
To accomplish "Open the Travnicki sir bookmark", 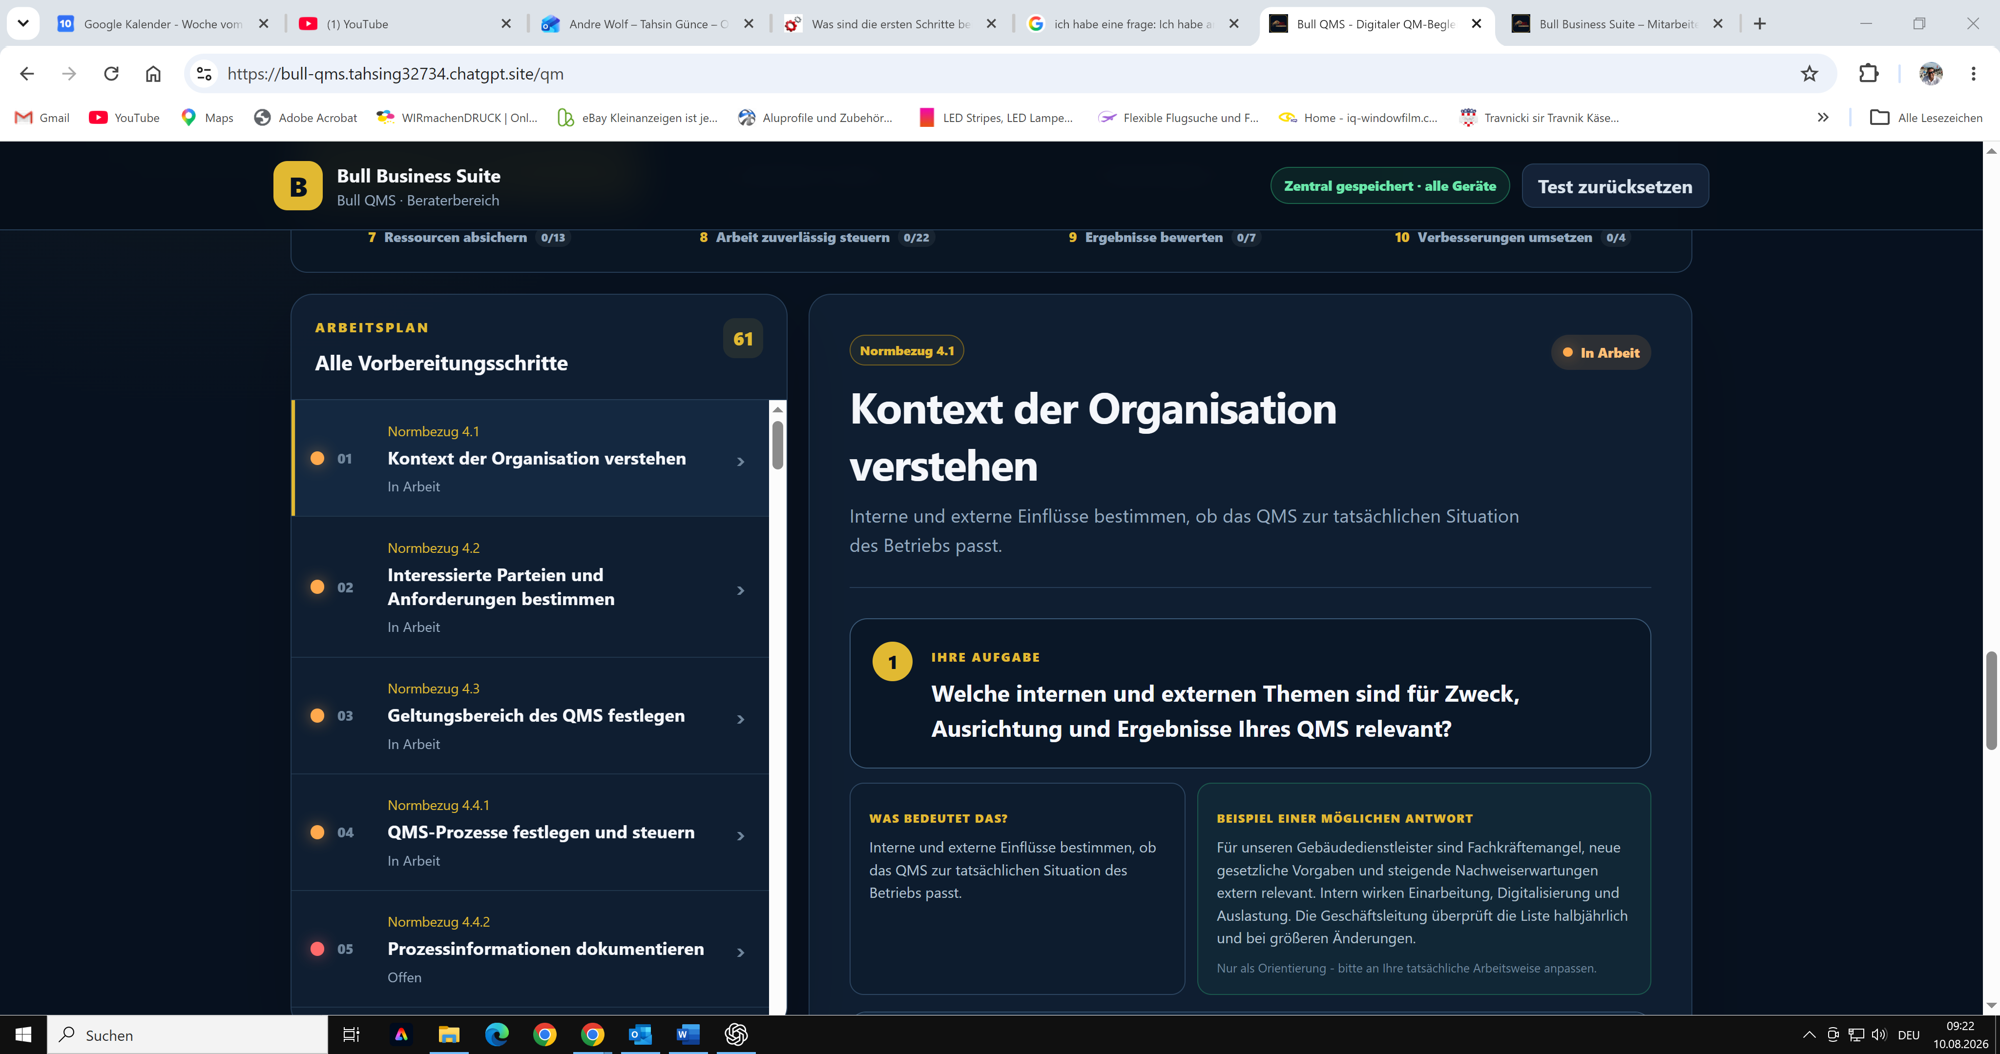I will (1540, 117).
